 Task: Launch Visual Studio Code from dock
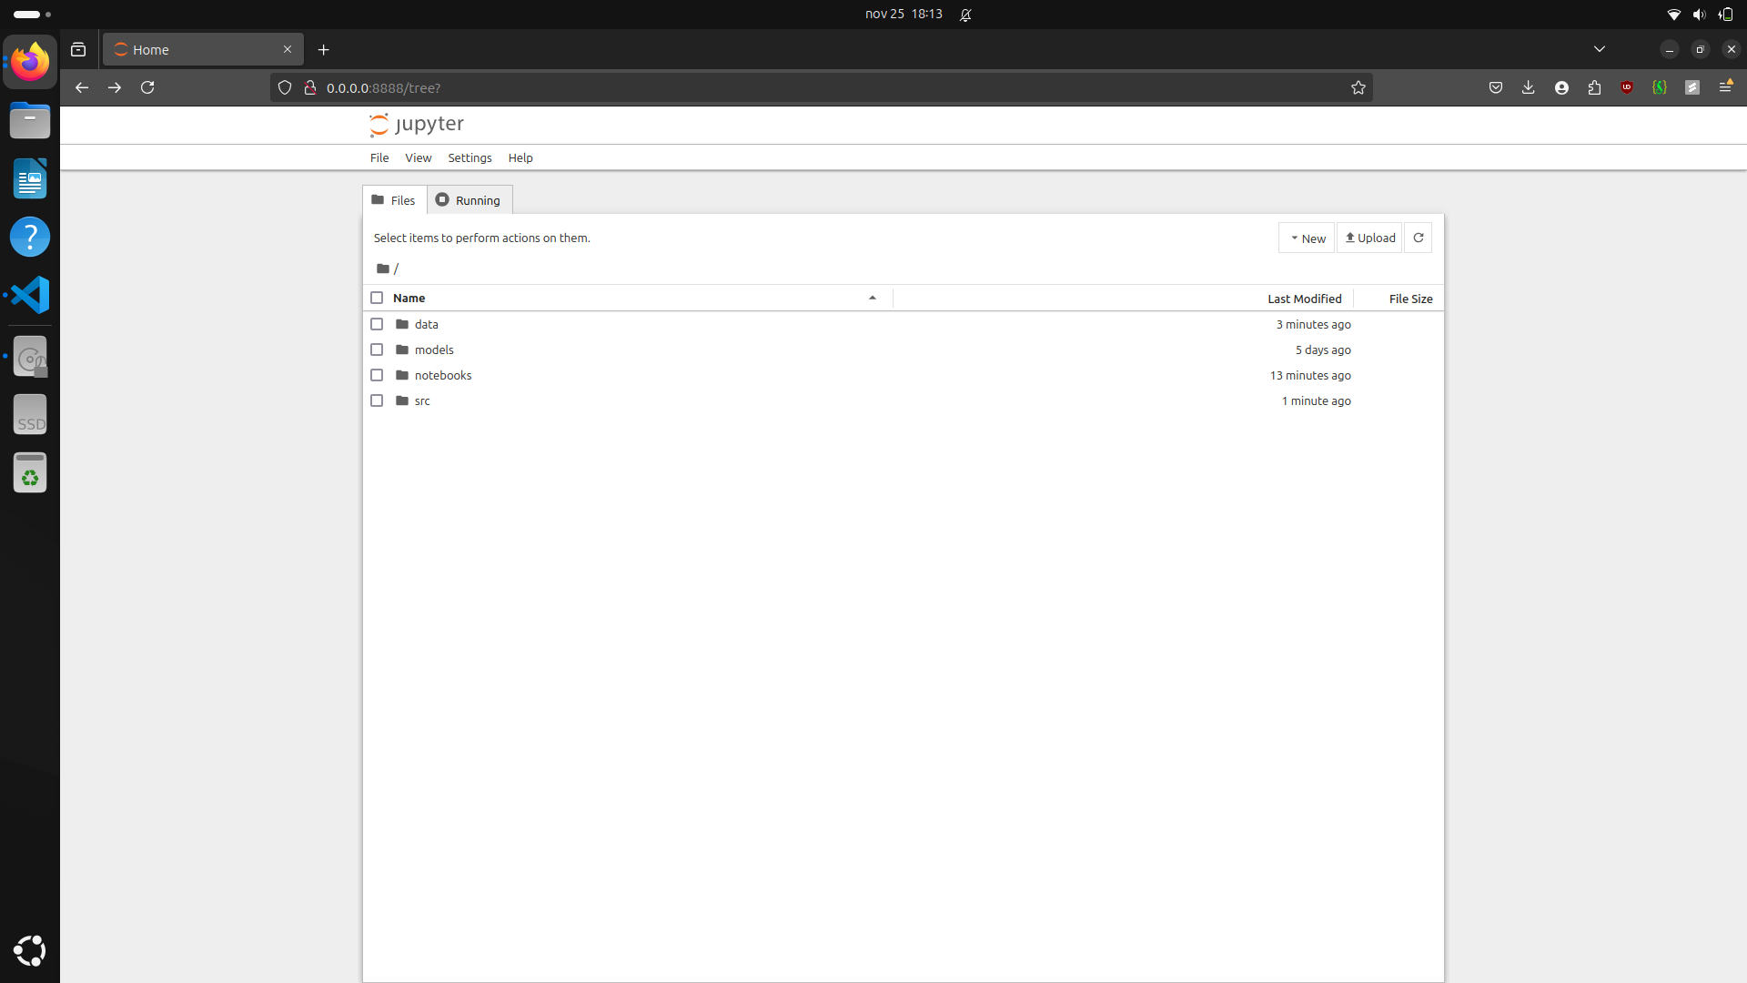click(x=30, y=295)
